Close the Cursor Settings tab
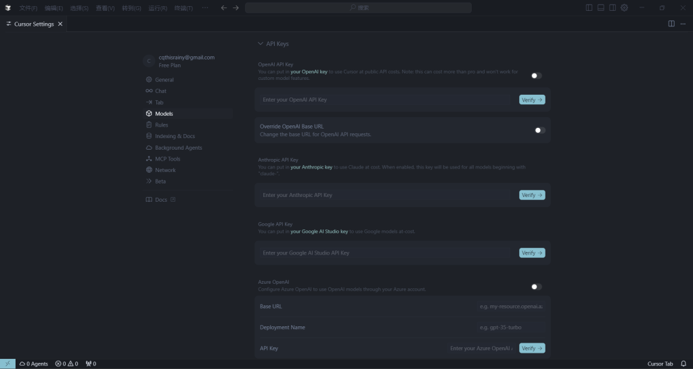 pos(60,24)
